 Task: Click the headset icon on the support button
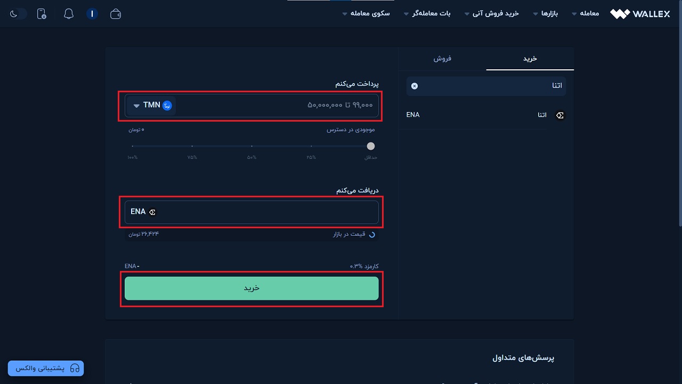coord(75,369)
